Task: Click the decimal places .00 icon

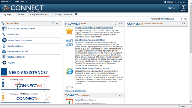Action: pyautogui.click(x=69, y=43)
